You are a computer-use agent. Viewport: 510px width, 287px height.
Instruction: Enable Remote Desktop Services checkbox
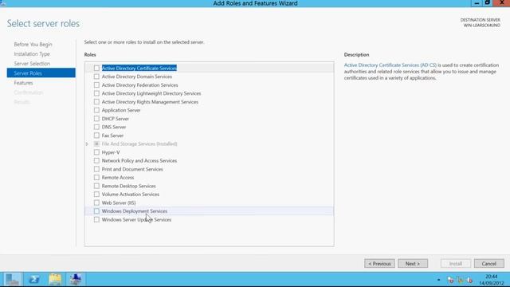[96, 186]
